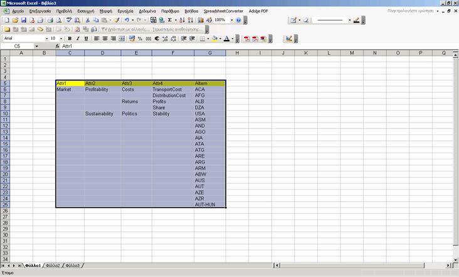Open the Arial font name dropdown
459x277 pixels.
point(46,39)
